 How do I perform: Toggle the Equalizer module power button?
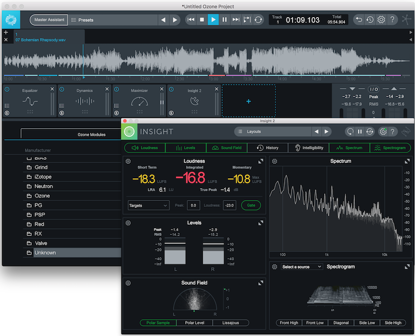coord(7,89)
